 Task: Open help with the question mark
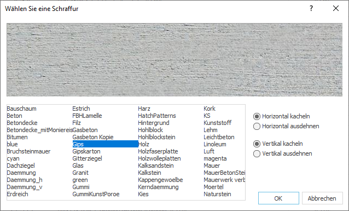[311, 8]
